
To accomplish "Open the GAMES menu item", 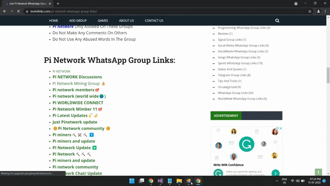I will [x=103, y=21].
